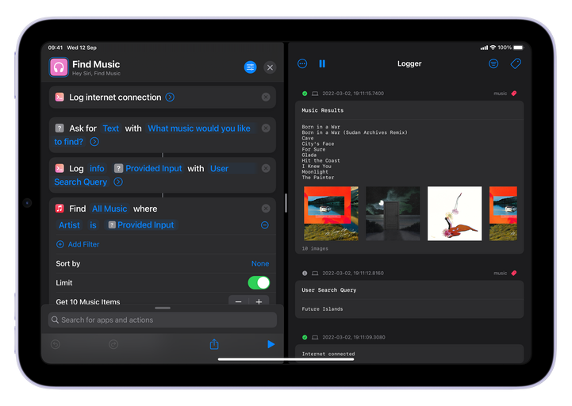Redo the last shortcut edit

[x=113, y=344]
